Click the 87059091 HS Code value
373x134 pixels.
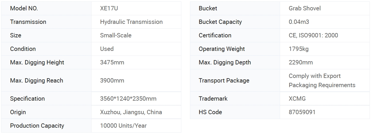tap(302, 112)
